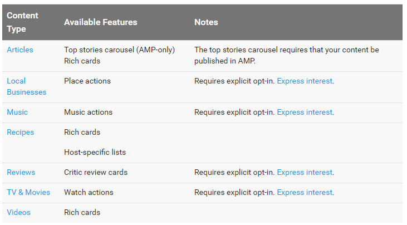Open the TV & Movies link
The height and width of the screenshot is (225, 407).
28,192
